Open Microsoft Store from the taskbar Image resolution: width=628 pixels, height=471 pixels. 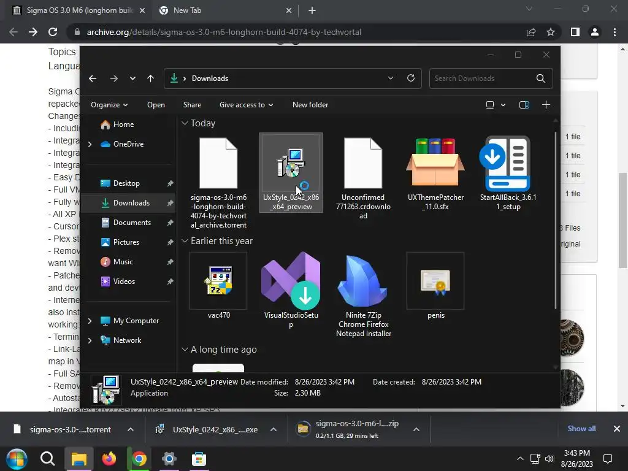199,459
